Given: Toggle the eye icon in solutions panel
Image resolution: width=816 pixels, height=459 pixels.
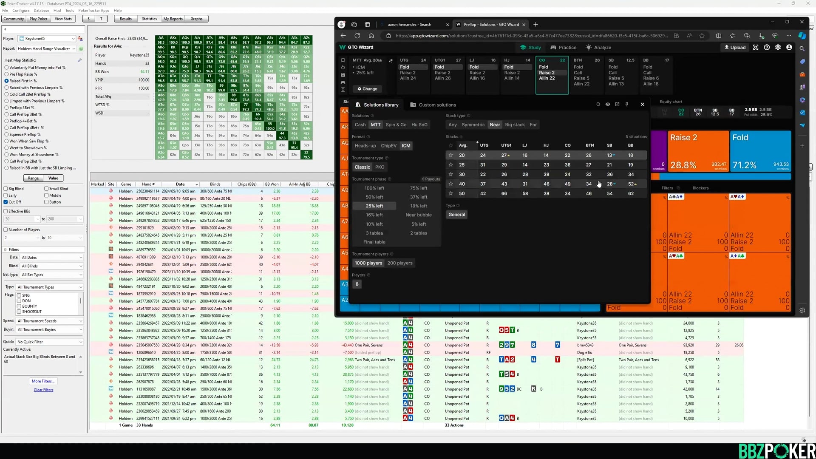Looking at the screenshot, I should [608, 104].
